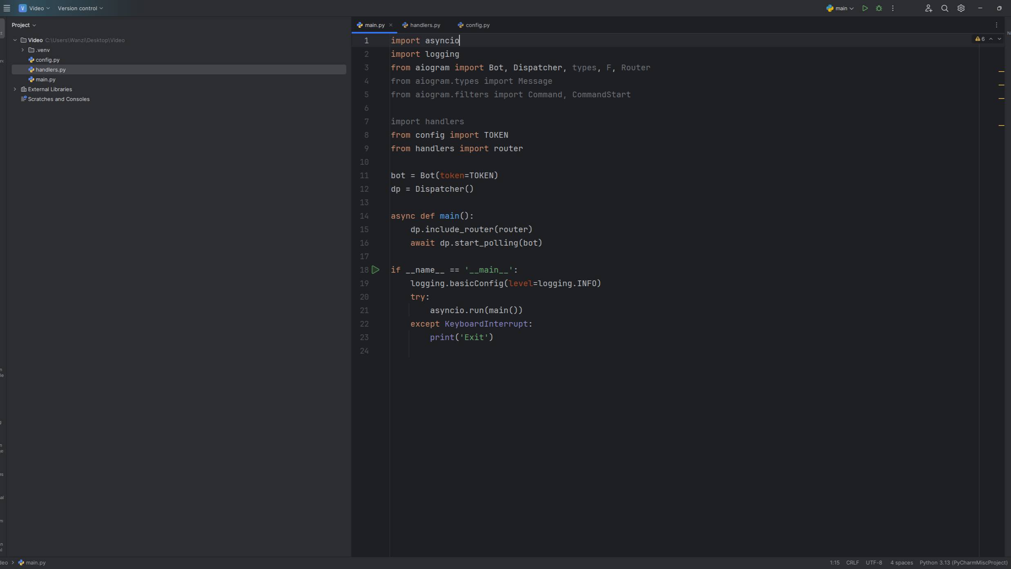
Task: Click the last warning stripe marker
Action: pos(1001,125)
